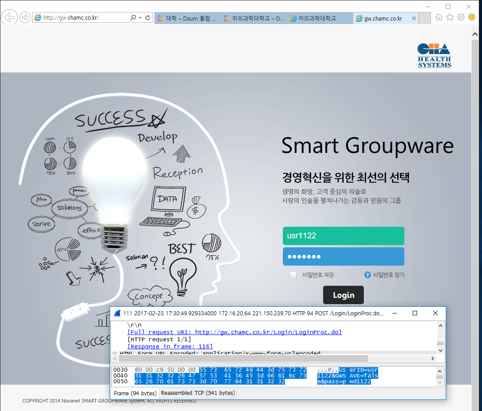
Task: Select the Reassembled TCP (541 bytes) tab
Action: 198,393
